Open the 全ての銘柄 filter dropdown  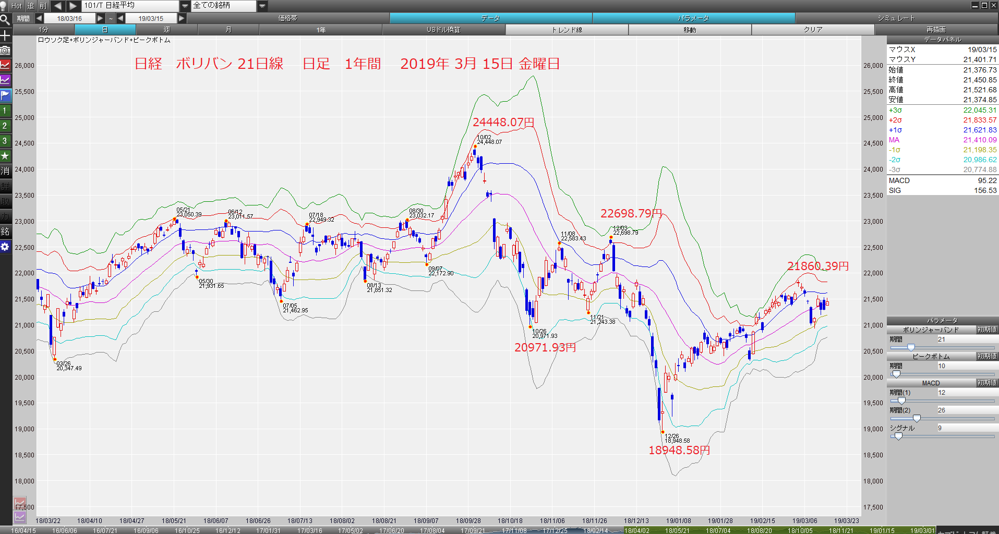click(x=262, y=6)
